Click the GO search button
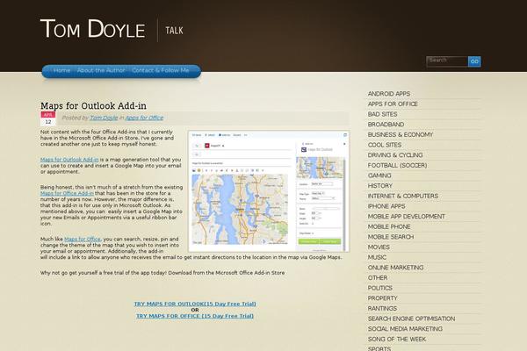The height and width of the screenshot is (351, 527). (474, 61)
